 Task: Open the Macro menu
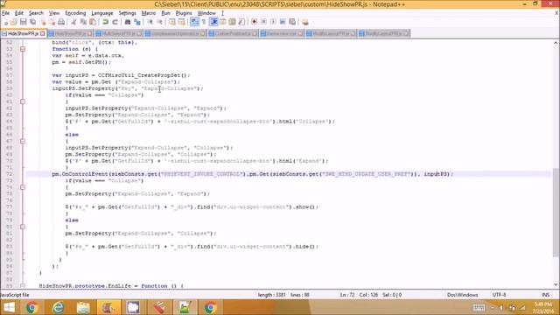coord(149,13)
